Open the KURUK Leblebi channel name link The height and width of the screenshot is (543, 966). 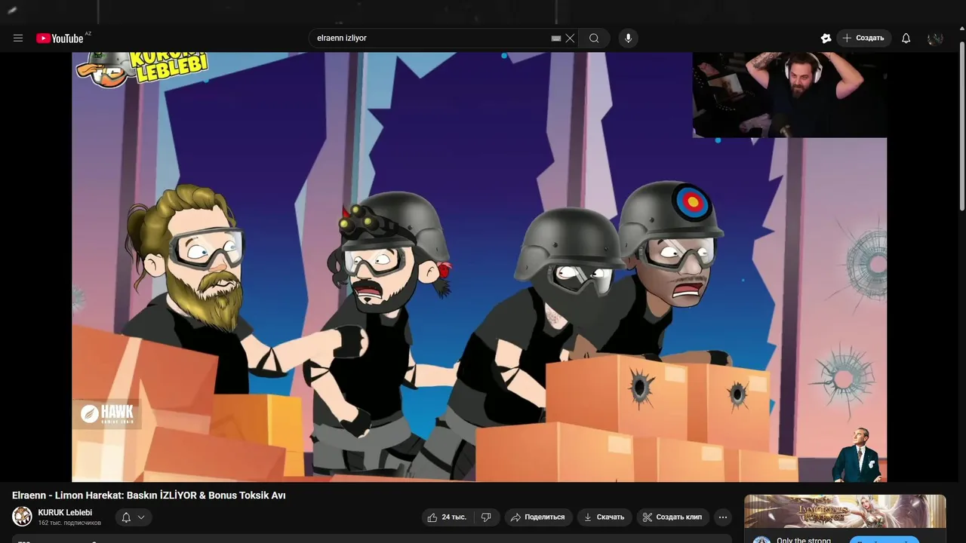click(65, 513)
